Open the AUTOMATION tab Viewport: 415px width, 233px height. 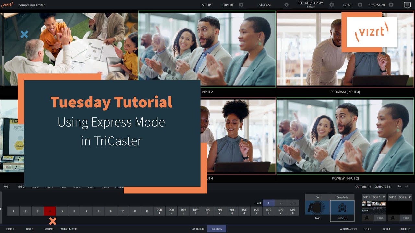(x=348, y=229)
